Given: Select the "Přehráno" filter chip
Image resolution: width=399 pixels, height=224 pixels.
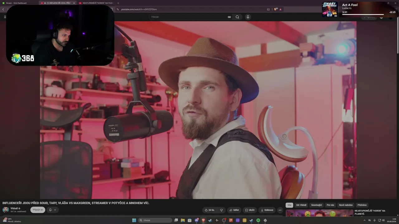Looking at the screenshot, I should (362, 205).
